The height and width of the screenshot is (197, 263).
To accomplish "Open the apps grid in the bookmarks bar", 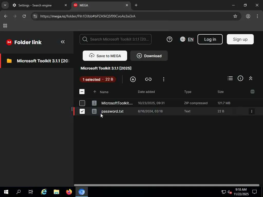I will click(x=5, y=26).
